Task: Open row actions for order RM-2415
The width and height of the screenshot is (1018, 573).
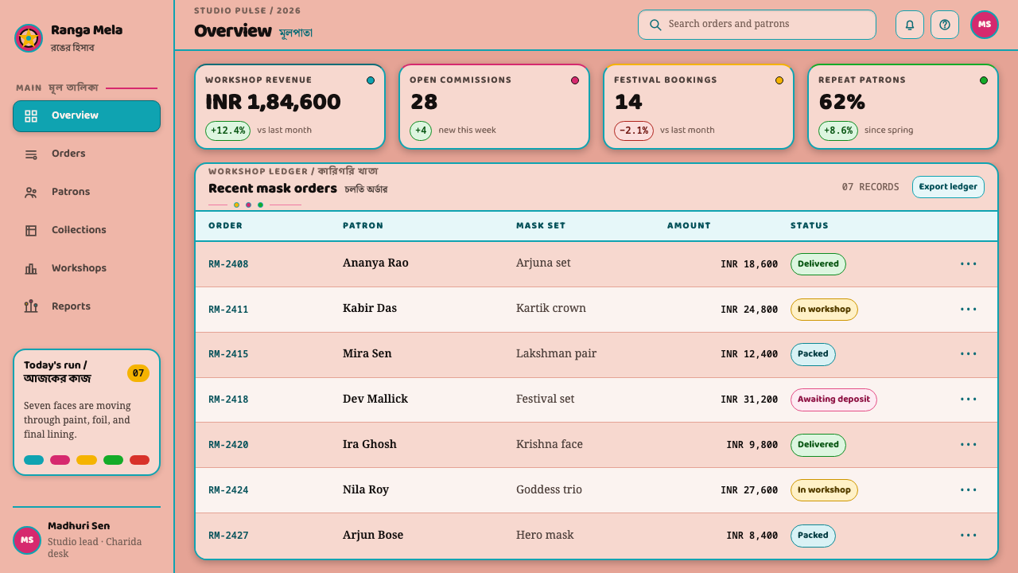Action: [x=969, y=354]
